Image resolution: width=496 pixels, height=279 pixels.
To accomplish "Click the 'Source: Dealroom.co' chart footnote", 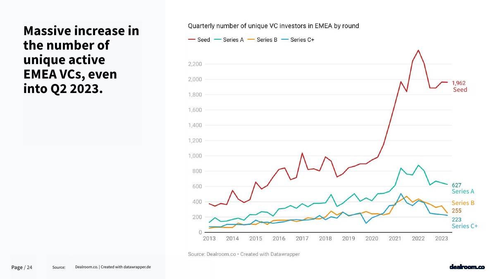I will click(243, 254).
